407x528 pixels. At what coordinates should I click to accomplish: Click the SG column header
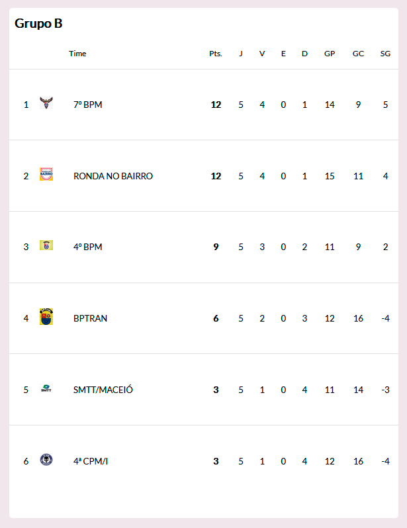click(x=385, y=54)
